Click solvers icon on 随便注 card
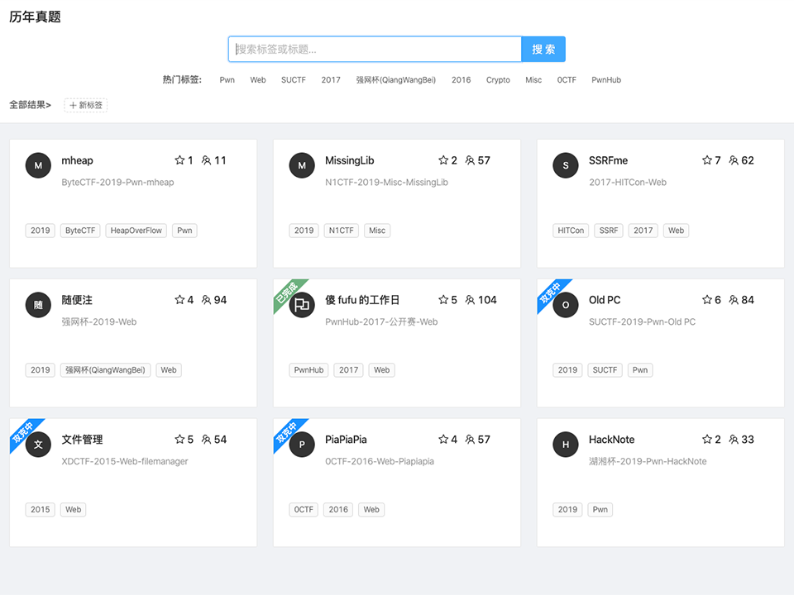Viewport: 794px width, 595px height. 206,300
